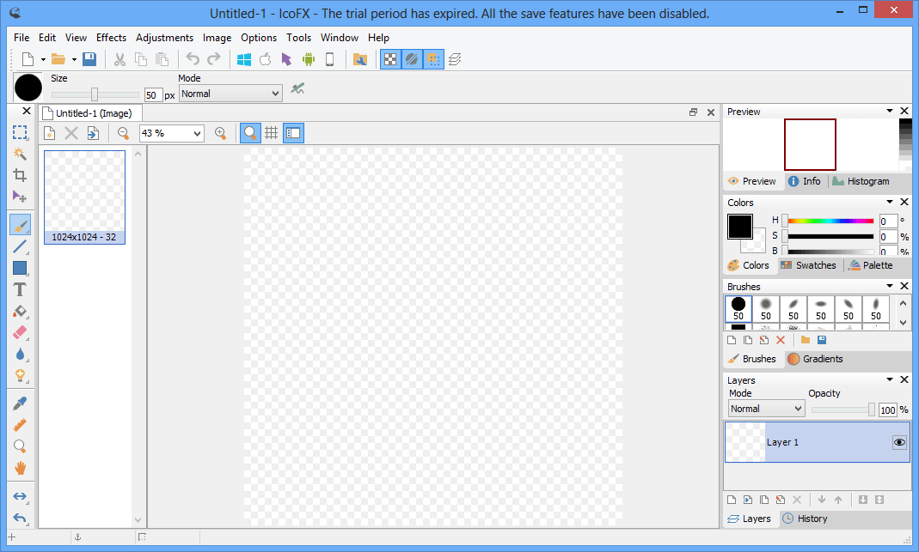Click the zoom in magnifier icon

pos(220,133)
